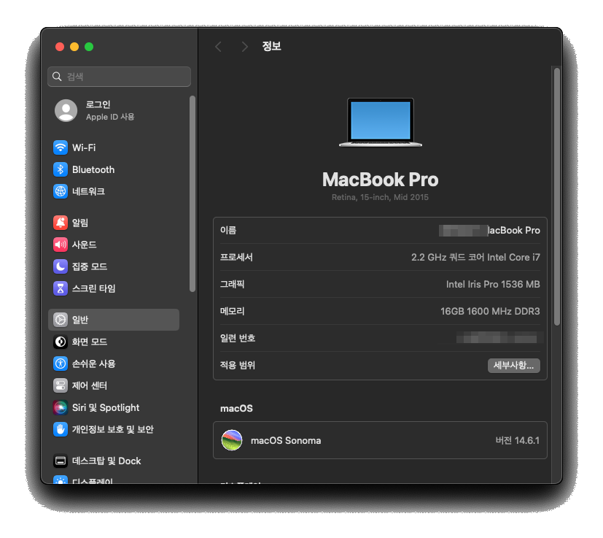This screenshot has height=538, width=603.
Task: Click the macOS Sonoma icon
Action: (x=232, y=440)
